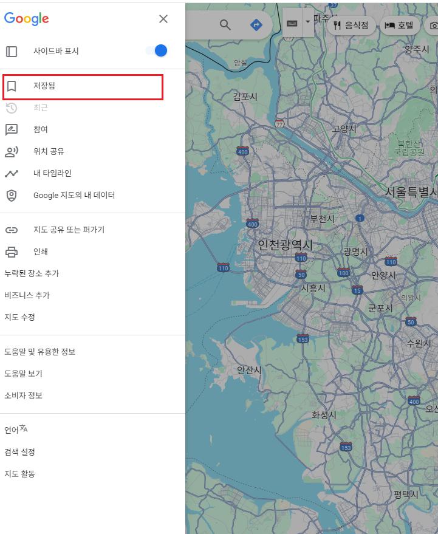The width and height of the screenshot is (438, 534).
Task: Click the sidebar panel icon beside 사이드바 표시
Action: (12, 52)
